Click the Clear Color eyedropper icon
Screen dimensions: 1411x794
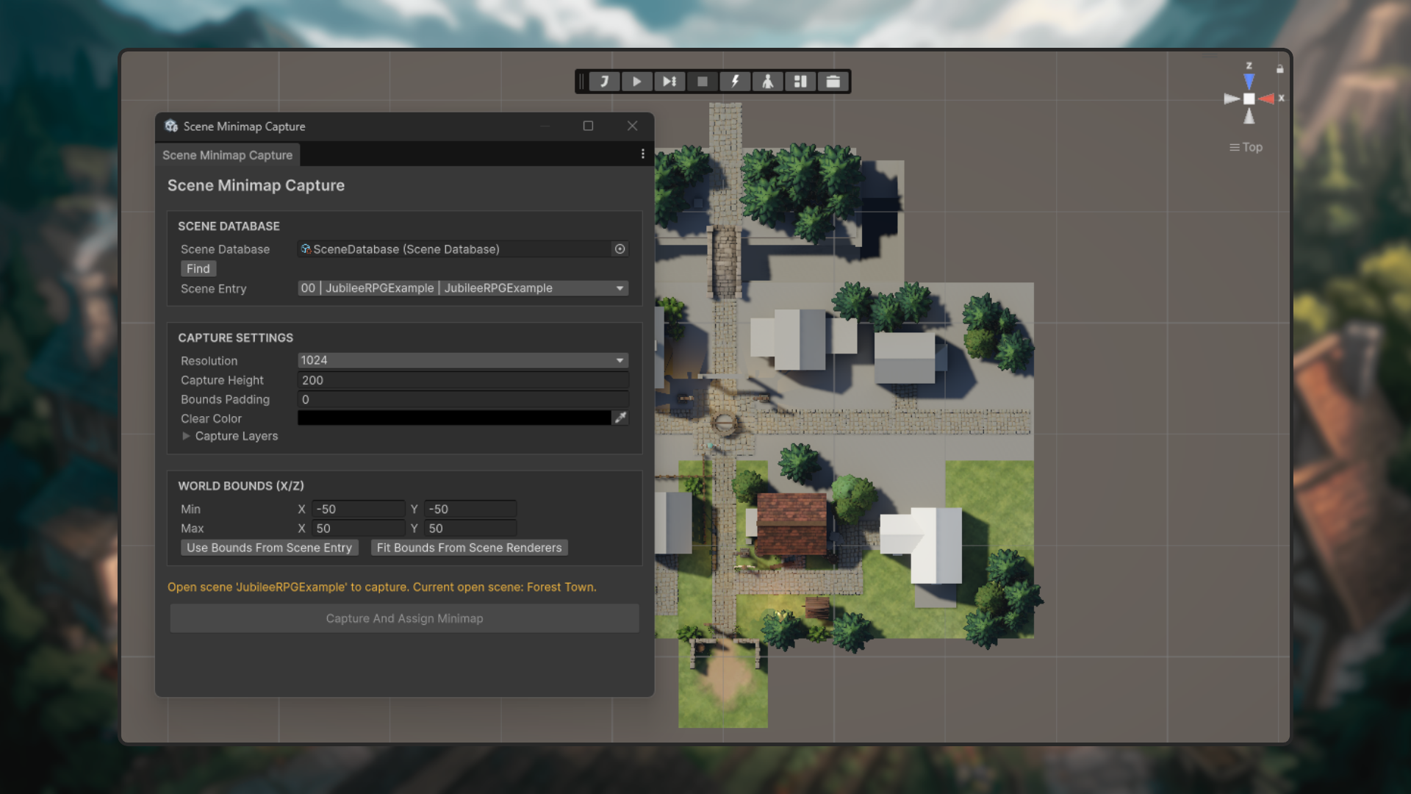pos(621,418)
